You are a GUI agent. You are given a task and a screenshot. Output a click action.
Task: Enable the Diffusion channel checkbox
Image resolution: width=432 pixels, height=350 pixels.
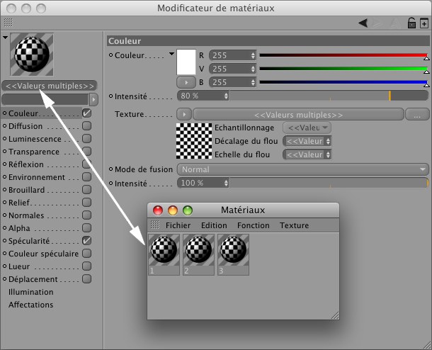pos(86,125)
